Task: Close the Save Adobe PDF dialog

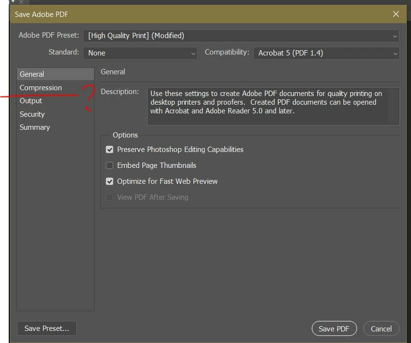Action: 396,14
